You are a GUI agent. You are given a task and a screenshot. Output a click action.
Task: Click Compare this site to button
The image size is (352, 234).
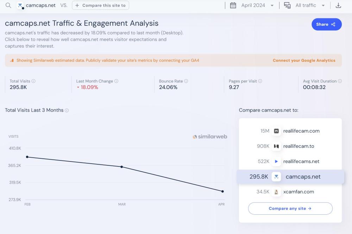pyautogui.click(x=100, y=6)
